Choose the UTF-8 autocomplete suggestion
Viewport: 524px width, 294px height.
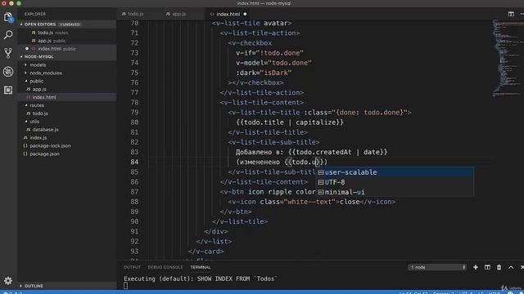(x=395, y=182)
